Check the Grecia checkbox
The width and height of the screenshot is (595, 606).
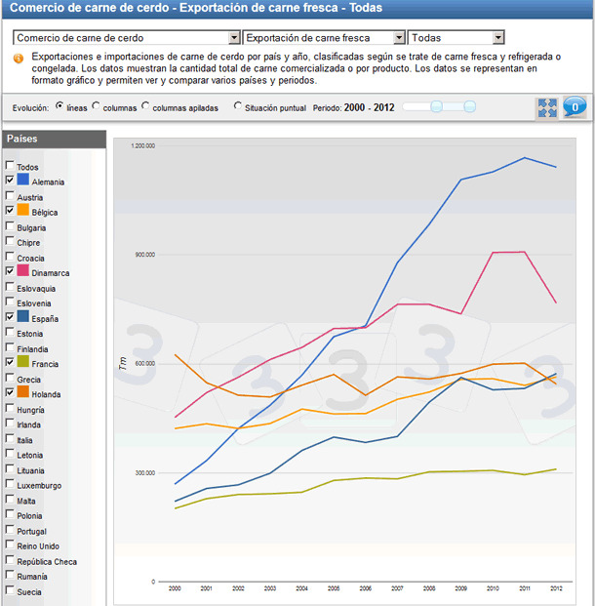[10, 378]
